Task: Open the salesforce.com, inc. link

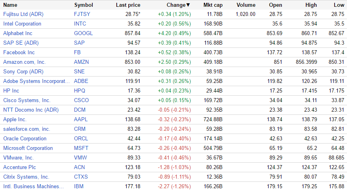Action: (26, 129)
